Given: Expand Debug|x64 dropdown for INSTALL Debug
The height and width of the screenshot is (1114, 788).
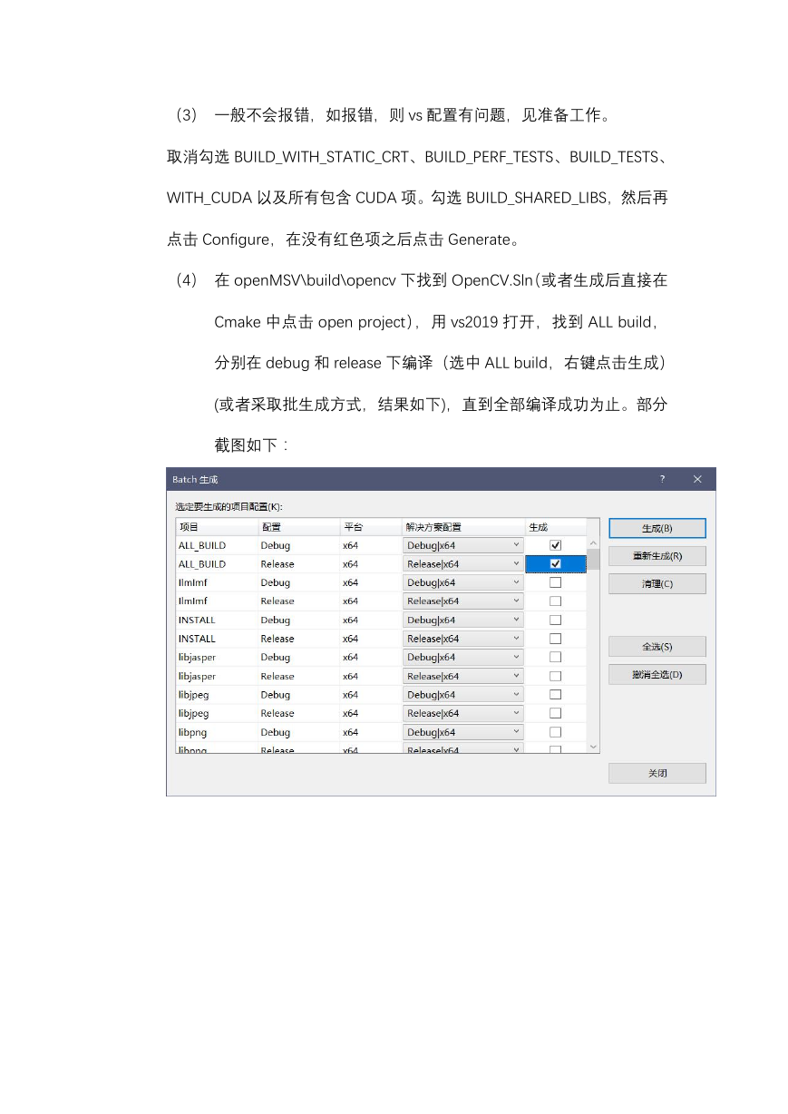Looking at the screenshot, I should point(463,621).
